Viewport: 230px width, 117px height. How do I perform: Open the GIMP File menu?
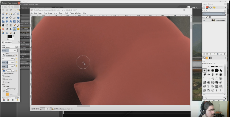[x=32, y=13]
